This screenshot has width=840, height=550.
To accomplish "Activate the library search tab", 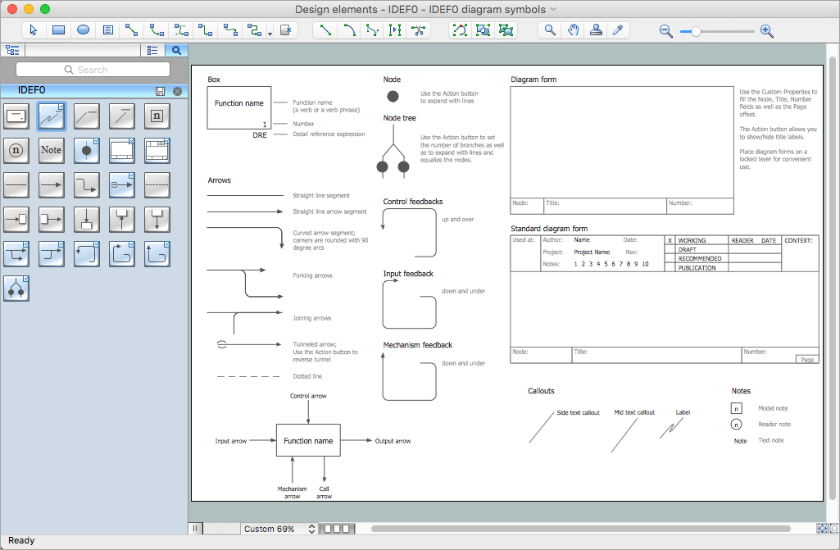I will (176, 50).
